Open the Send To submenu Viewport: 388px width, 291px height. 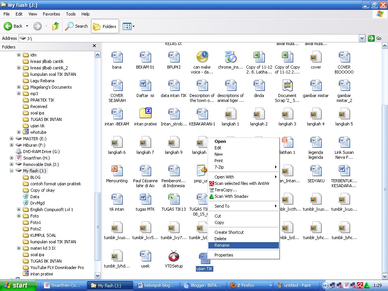pyautogui.click(x=244, y=206)
